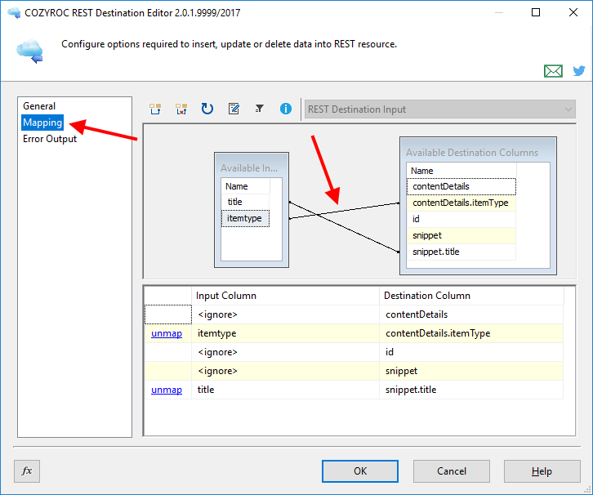The width and height of the screenshot is (593, 495).
Task: Click the unmap all columns toolbar icon
Action: point(181,109)
